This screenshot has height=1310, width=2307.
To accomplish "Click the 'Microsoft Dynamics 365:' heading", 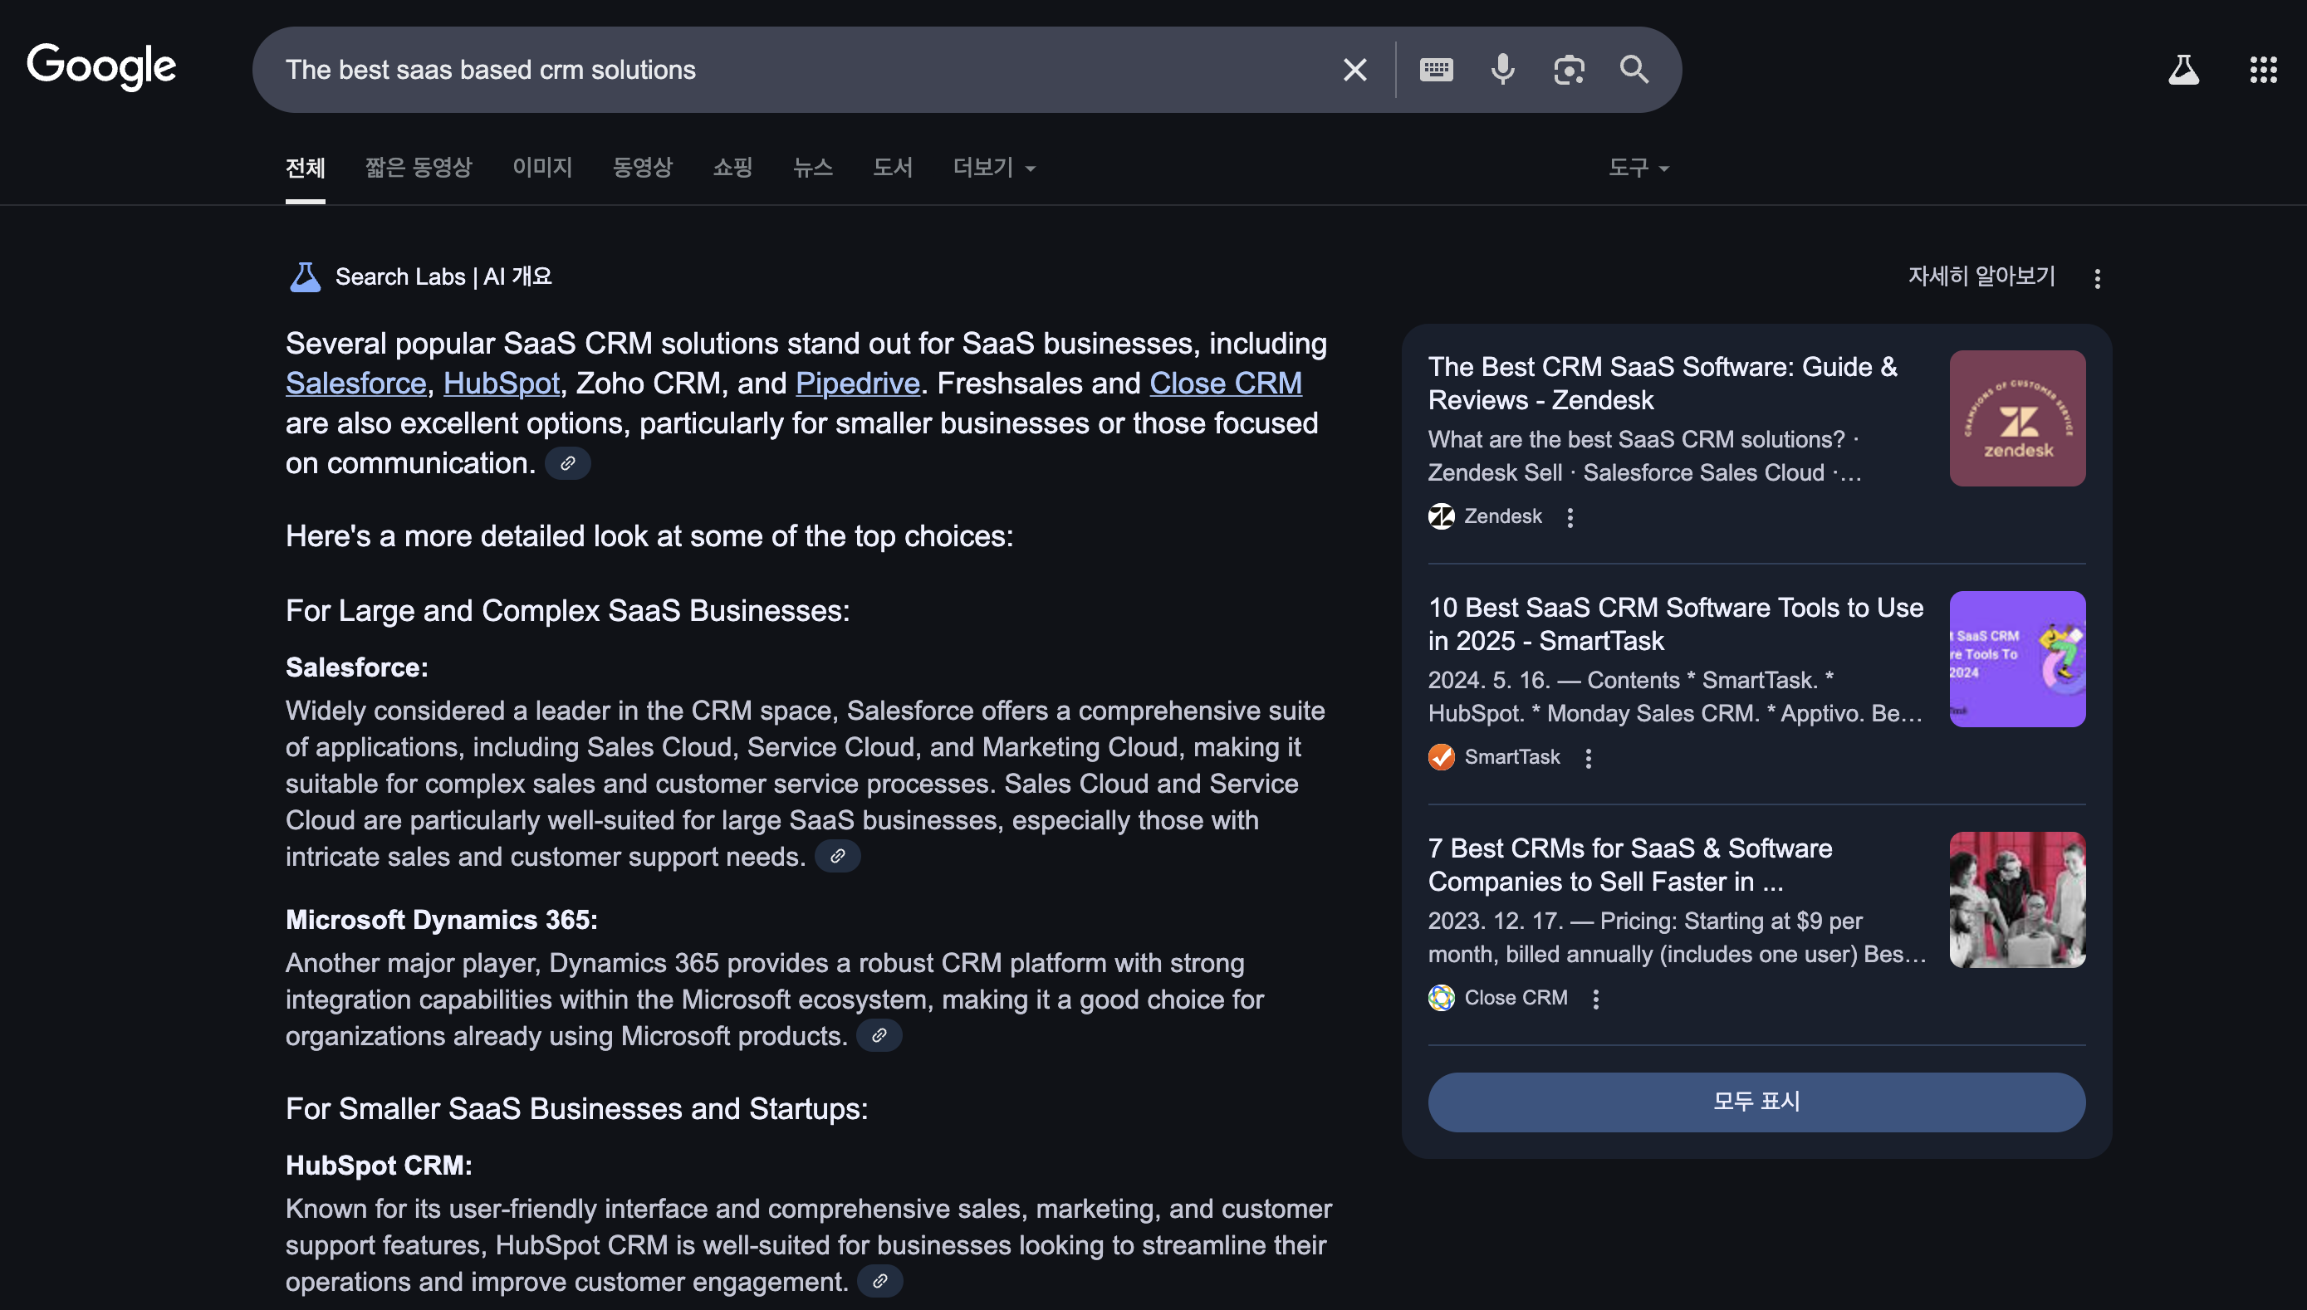I will [442, 921].
